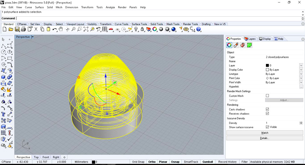The height and width of the screenshot is (165, 305).
Task: Switch to the Curve Tools toolbar tab
Action: [121, 24]
